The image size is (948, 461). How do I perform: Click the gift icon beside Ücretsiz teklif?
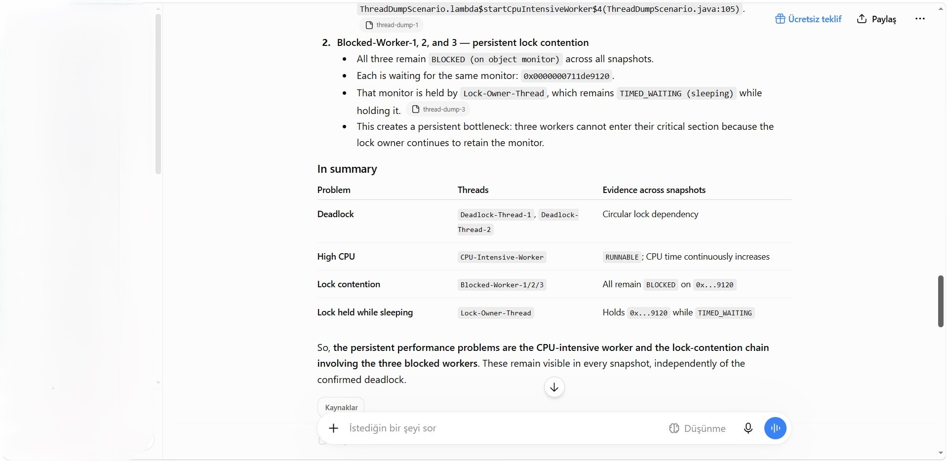pyautogui.click(x=780, y=19)
